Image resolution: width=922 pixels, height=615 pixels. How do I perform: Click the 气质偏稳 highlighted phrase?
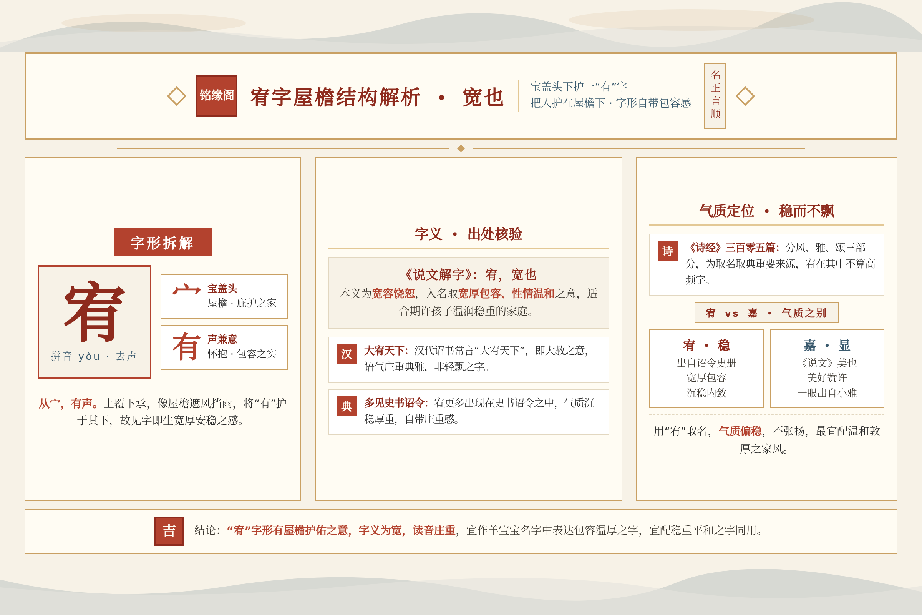click(740, 431)
